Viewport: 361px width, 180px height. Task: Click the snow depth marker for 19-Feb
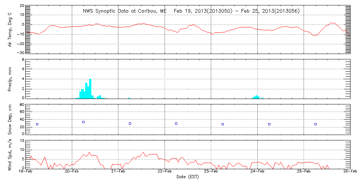pos(37,124)
